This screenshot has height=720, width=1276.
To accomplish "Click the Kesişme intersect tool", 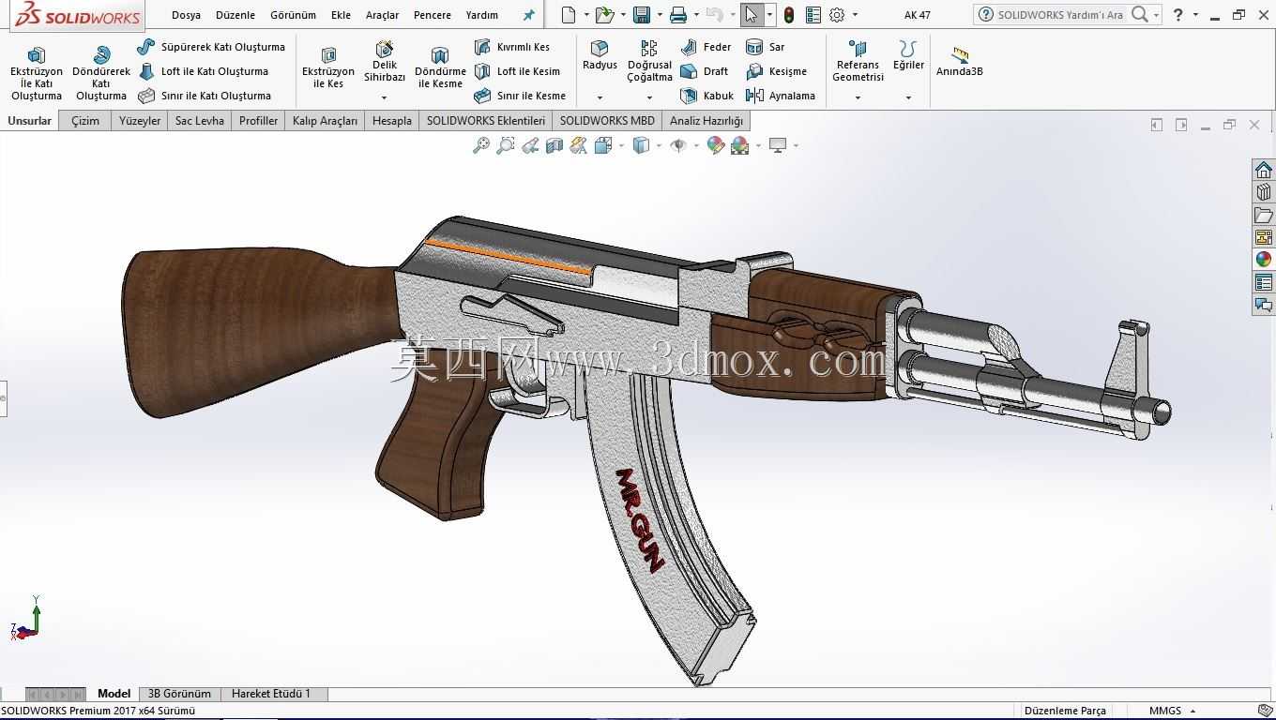I will [777, 71].
